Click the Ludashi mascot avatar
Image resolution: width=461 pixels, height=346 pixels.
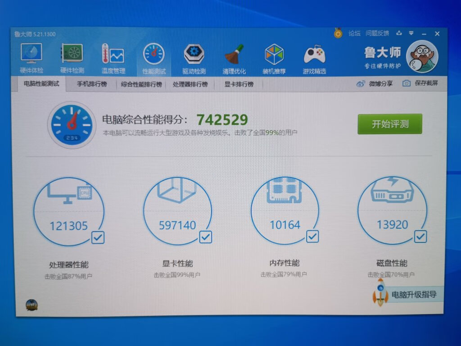pyautogui.click(x=422, y=56)
